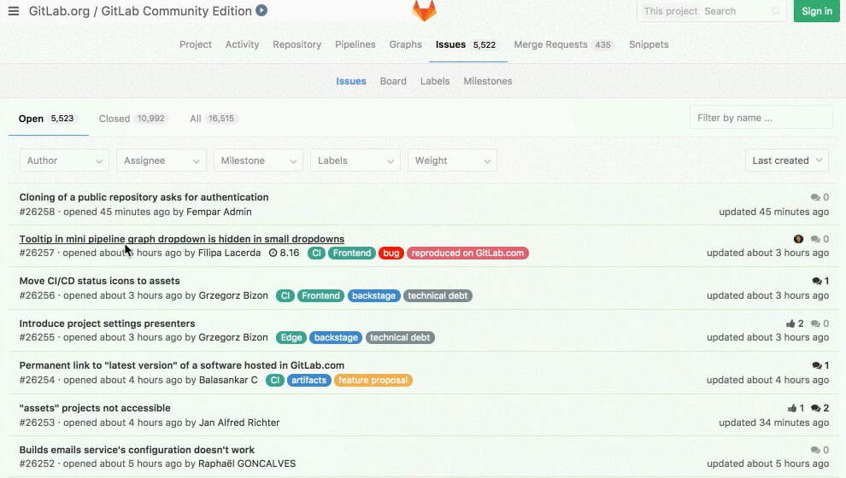Click the orange feature proposal label
This screenshot has height=478, width=846.
click(x=373, y=380)
